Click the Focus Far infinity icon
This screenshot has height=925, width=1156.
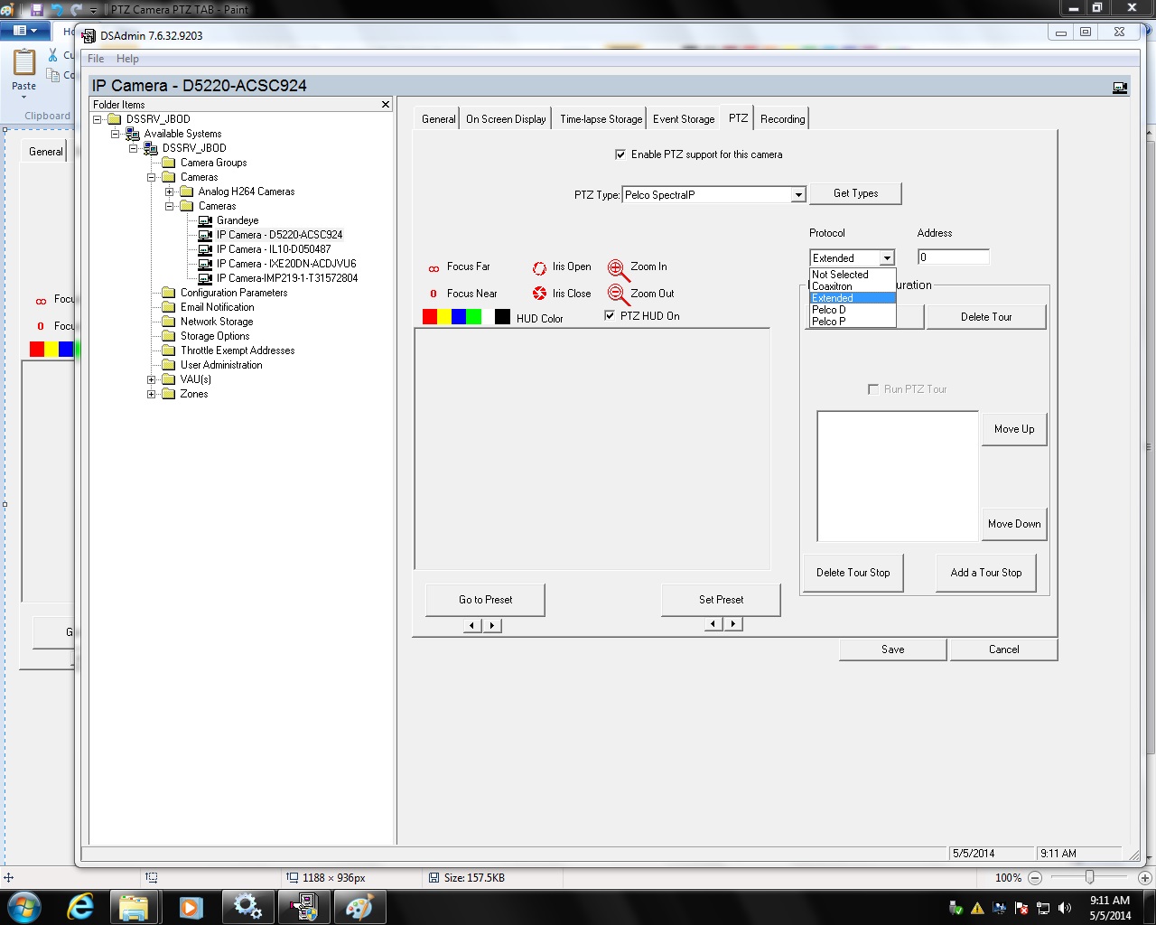(433, 268)
